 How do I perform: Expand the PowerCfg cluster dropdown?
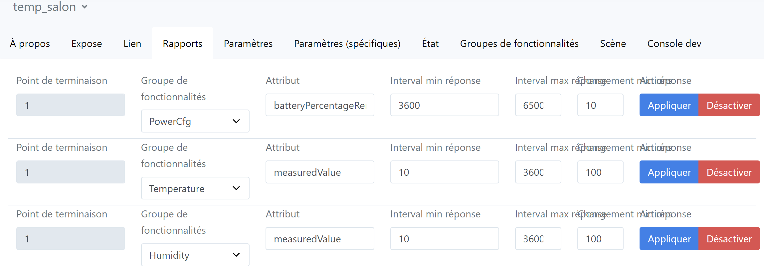(195, 121)
